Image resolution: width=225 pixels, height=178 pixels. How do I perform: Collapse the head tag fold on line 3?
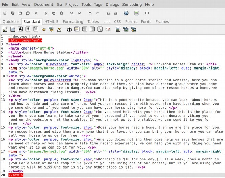(x=7, y=44)
